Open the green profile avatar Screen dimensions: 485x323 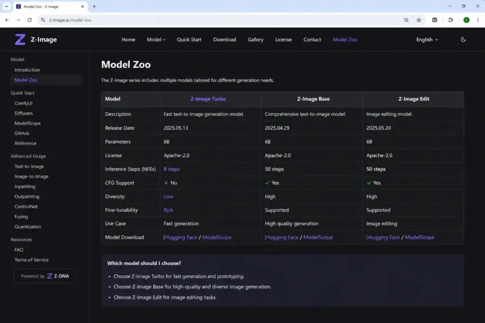click(x=467, y=20)
